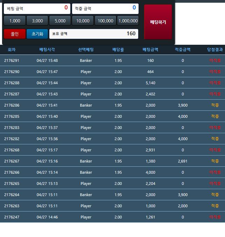Click the 당첨결과 column header
This screenshot has height=237, width=225.
[215, 50]
